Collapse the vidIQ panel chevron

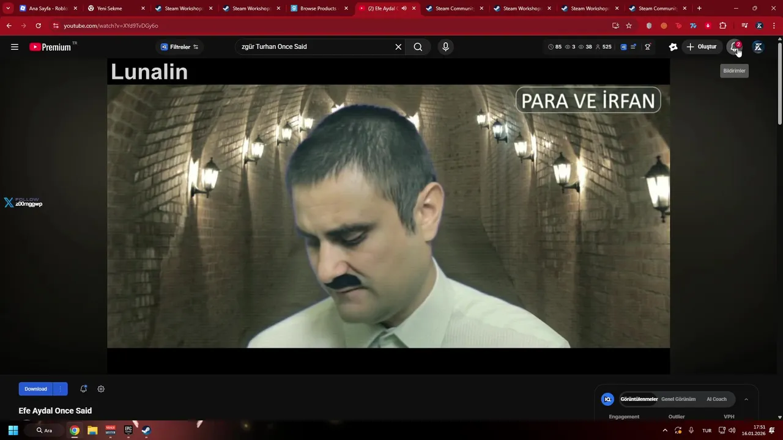coord(746,399)
